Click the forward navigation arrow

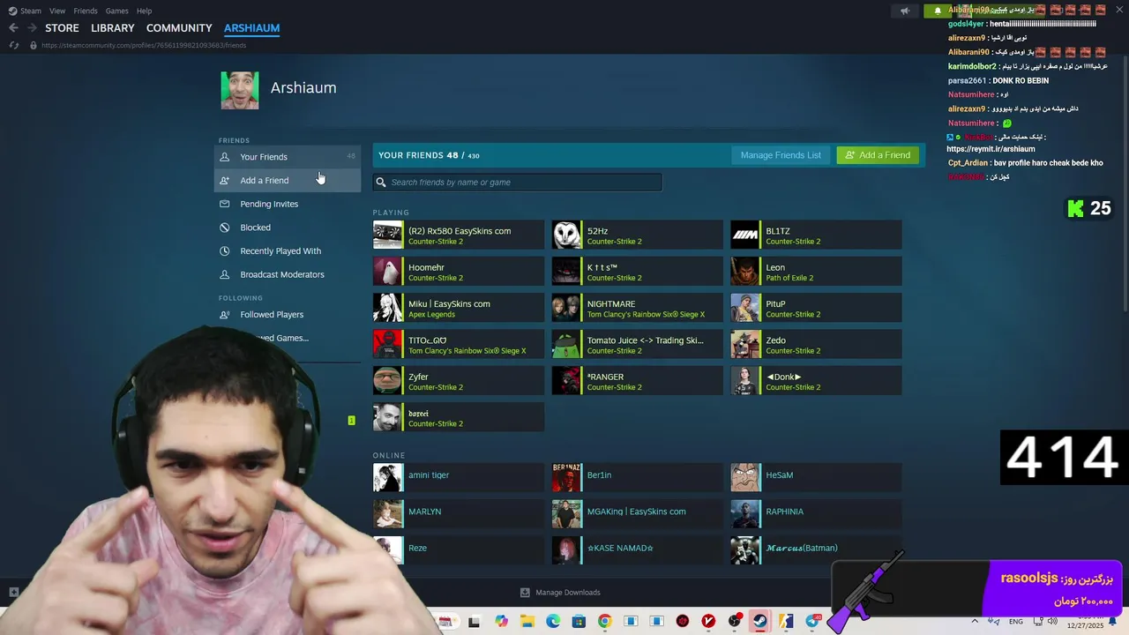[32, 28]
